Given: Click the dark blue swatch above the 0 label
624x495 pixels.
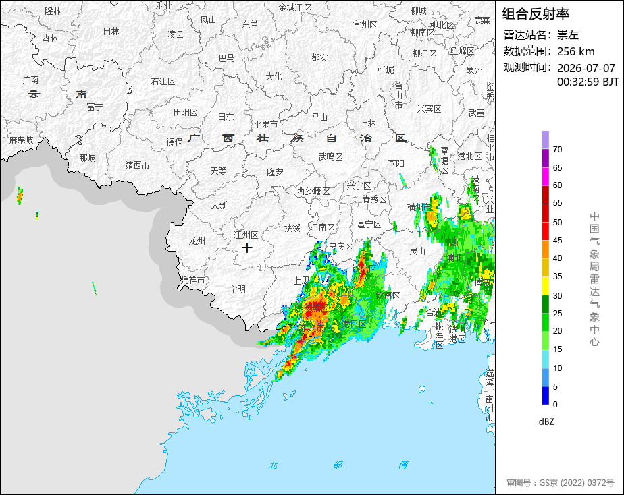Looking at the screenshot, I should tap(545, 395).
